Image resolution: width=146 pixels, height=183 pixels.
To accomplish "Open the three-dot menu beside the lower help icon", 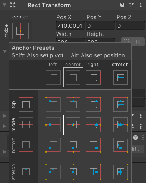I will pyautogui.click(x=143, y=138).
